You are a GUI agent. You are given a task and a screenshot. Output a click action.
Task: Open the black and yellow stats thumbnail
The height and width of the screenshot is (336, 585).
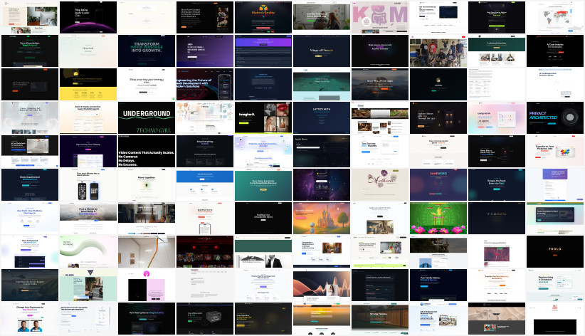pos(88,85)
